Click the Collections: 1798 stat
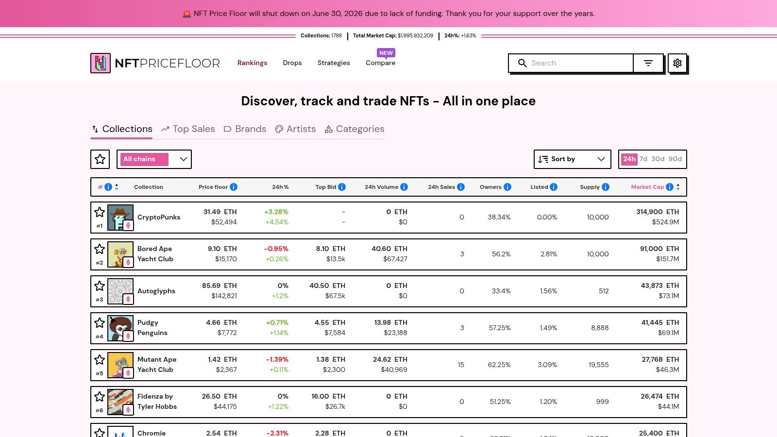777x437 pixels. coord(321,35)
